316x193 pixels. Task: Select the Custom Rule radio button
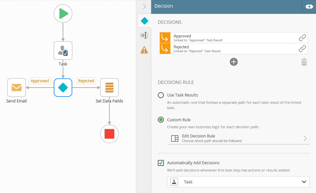click(161, 120)
